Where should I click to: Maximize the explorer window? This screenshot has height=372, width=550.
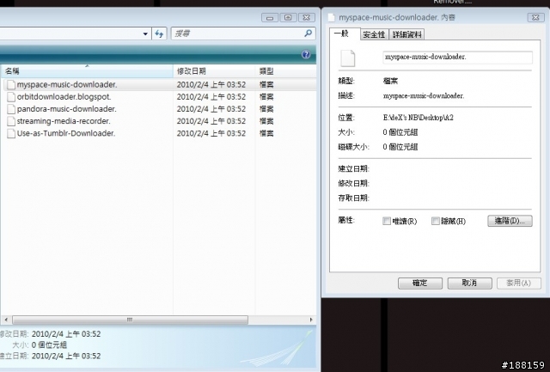(x=288, y=17)
